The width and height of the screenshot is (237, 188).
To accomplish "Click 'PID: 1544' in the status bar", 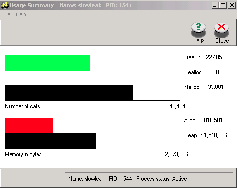I will tap(120, 179).
